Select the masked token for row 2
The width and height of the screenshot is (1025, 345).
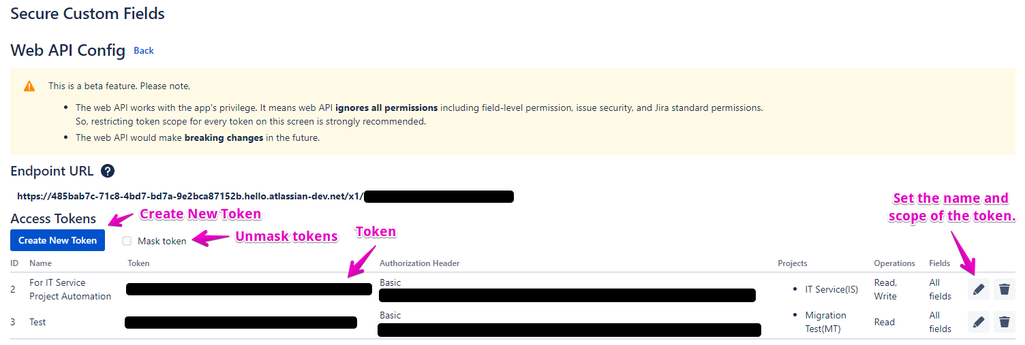click(249, 289)
